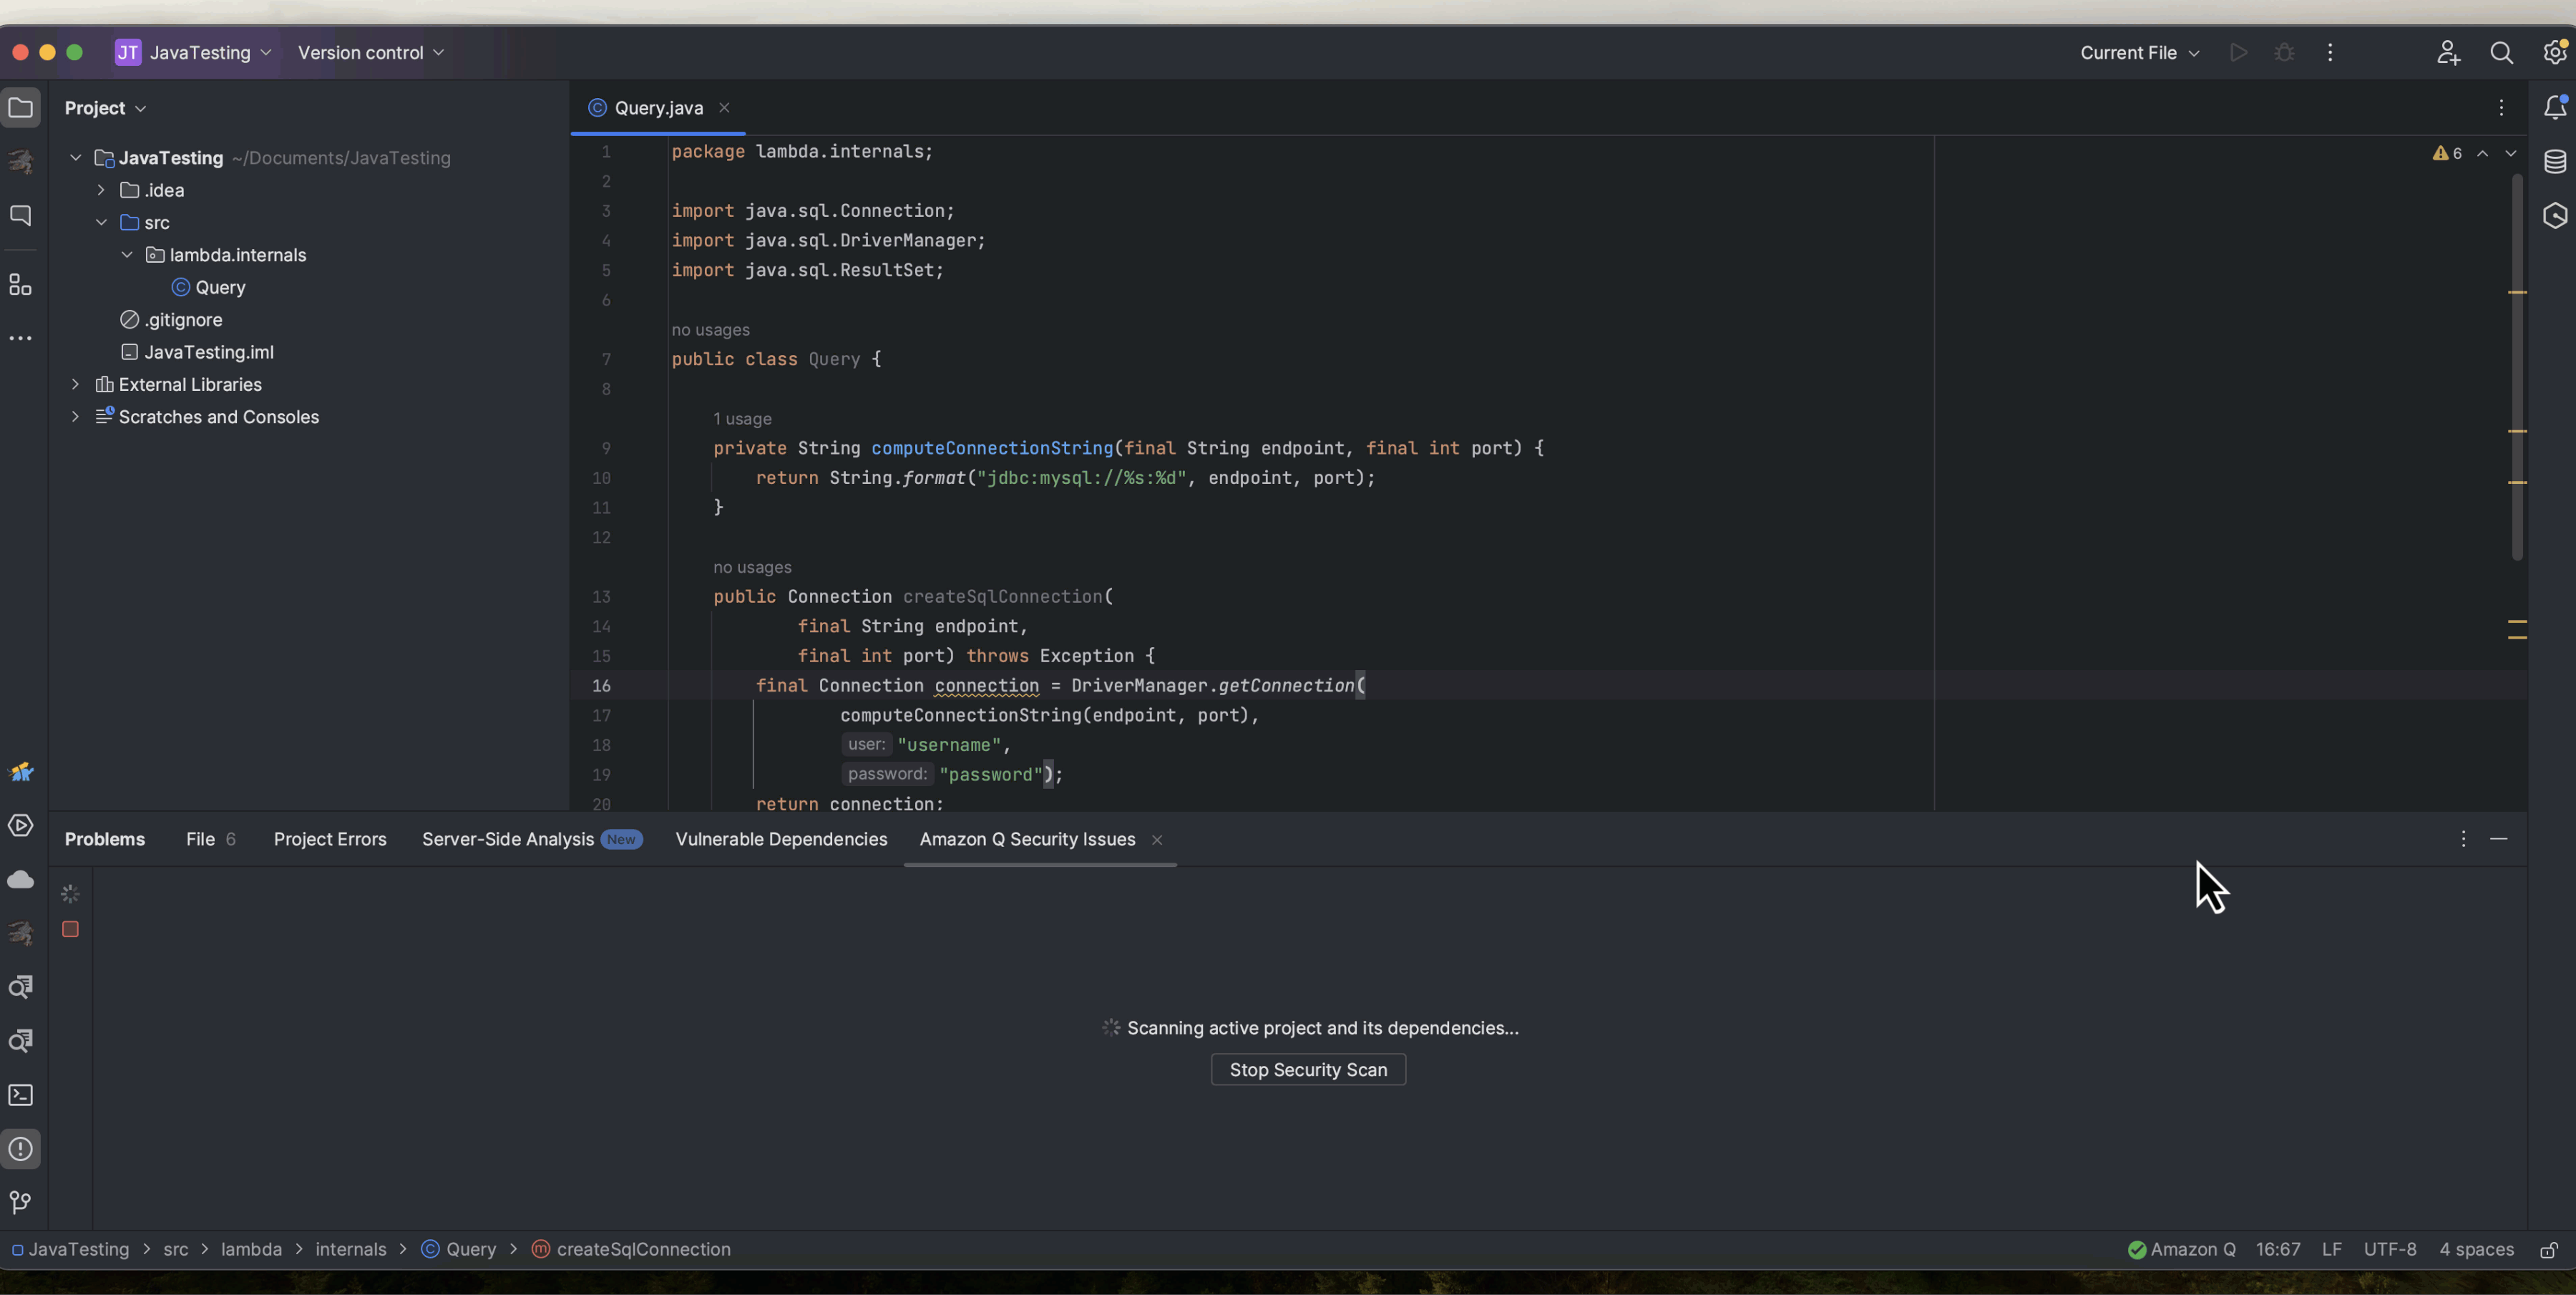Open the Database tool window
The width and height of the screenshot is (2576, 1295).
pyautogui.click(x=2554, y=160)
